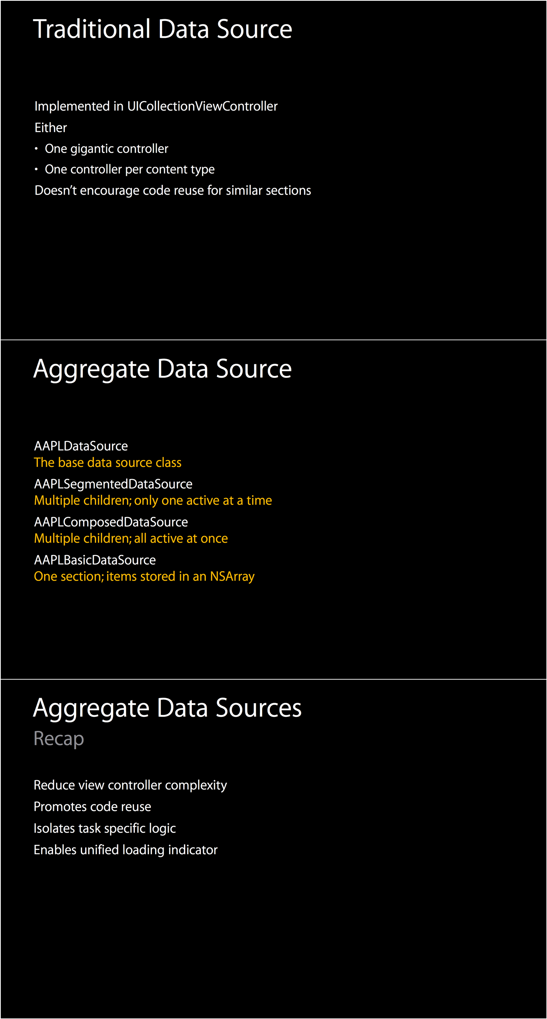
Task: Select the "Promotes code reuse" line
Action: [92, 807]
